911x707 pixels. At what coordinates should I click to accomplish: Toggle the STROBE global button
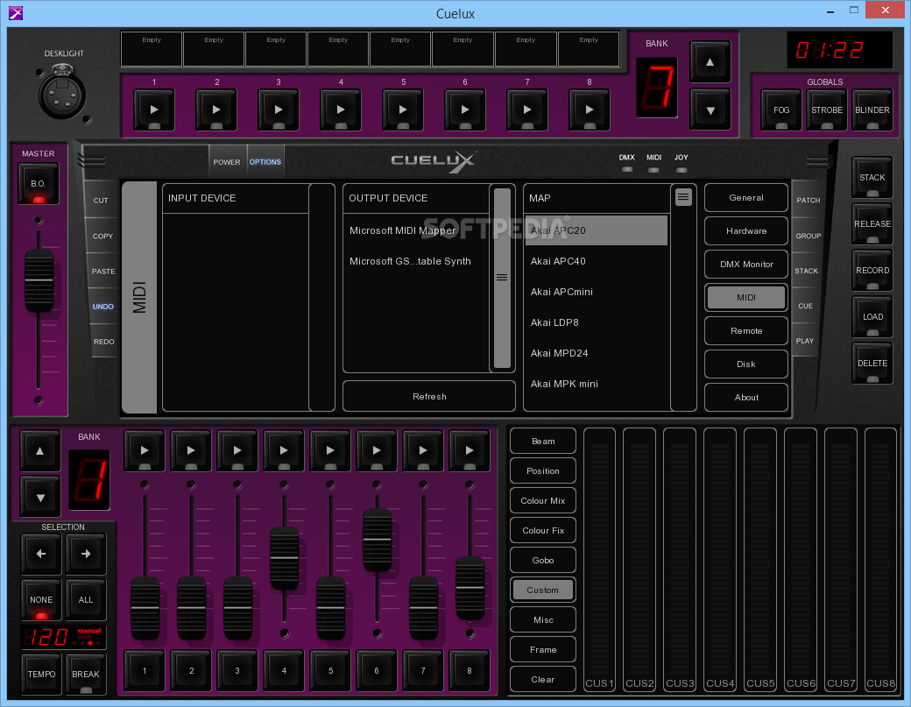coord(827,110)
